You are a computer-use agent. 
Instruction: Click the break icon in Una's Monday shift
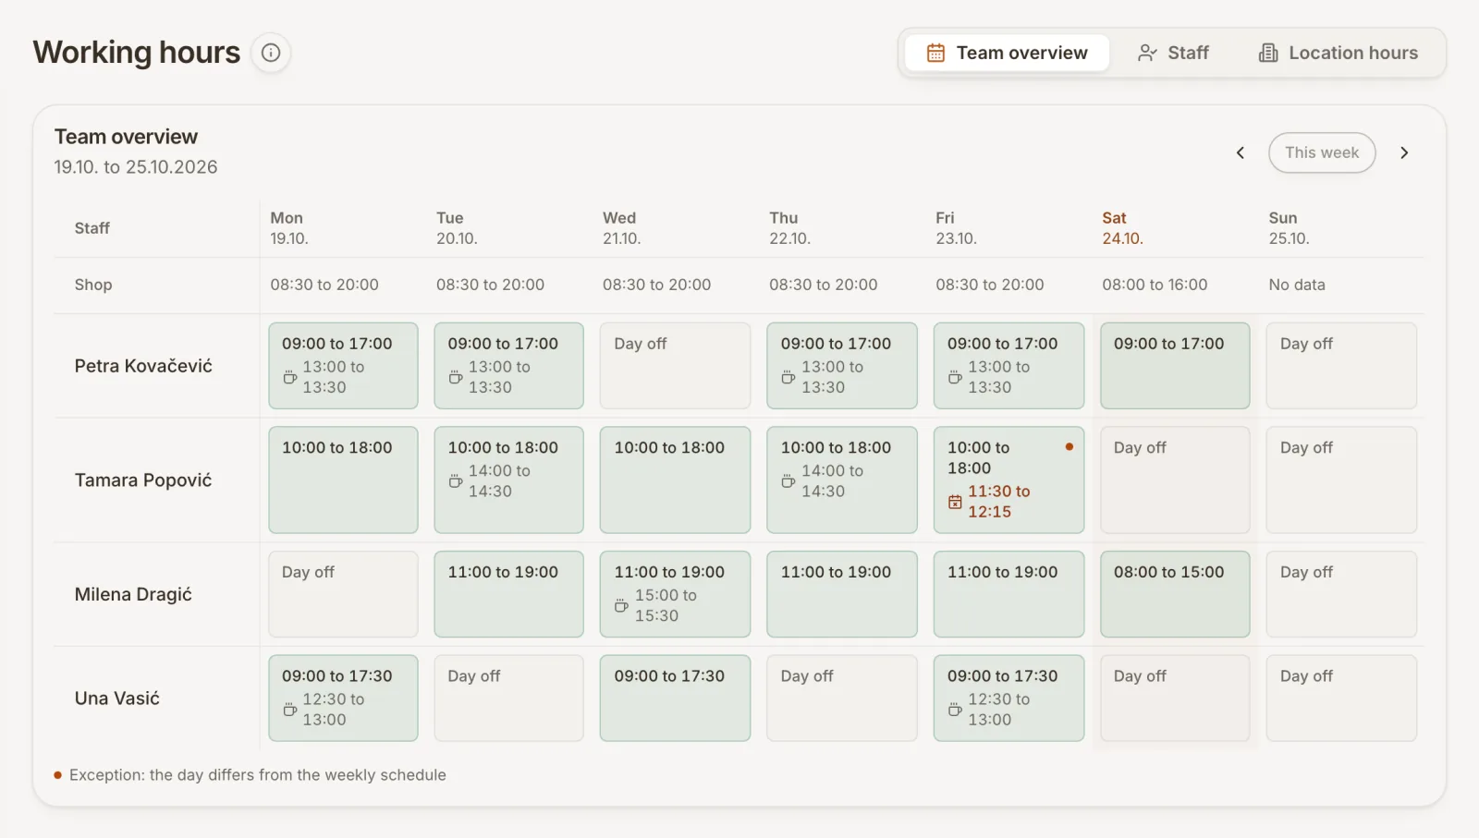point(289,710)
